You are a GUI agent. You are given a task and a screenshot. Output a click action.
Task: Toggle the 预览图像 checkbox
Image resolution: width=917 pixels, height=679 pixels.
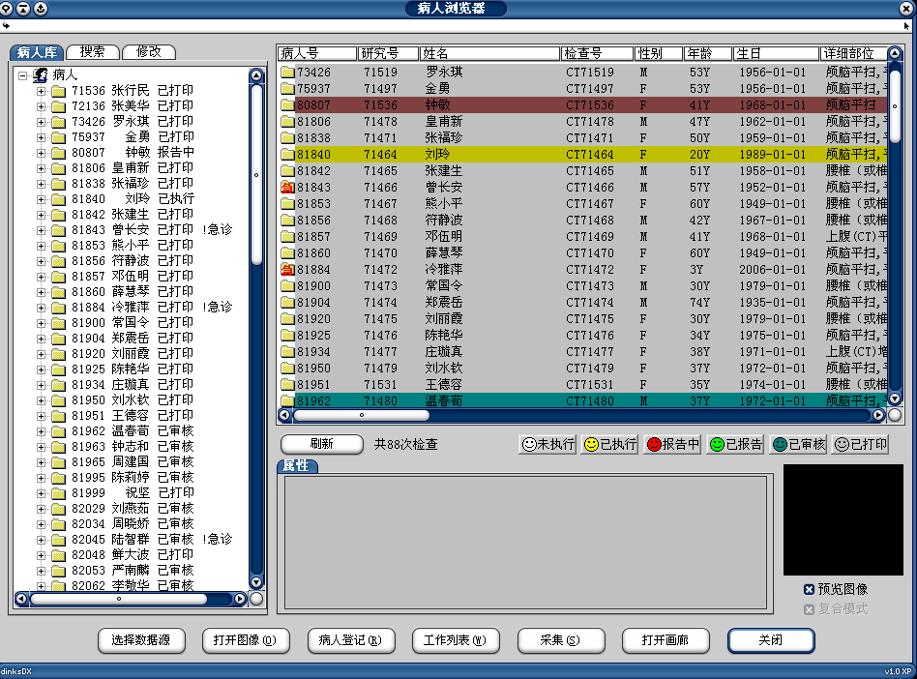pos(810,589)
